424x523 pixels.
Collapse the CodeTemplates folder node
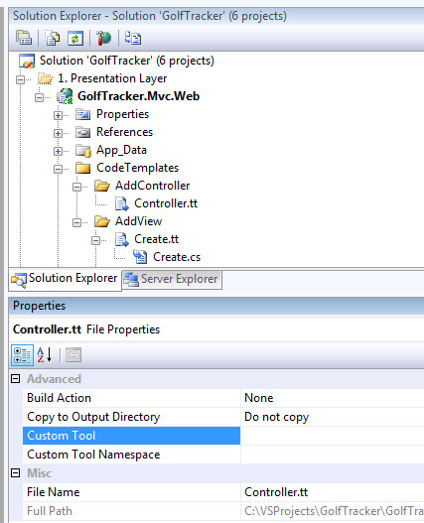59,169
